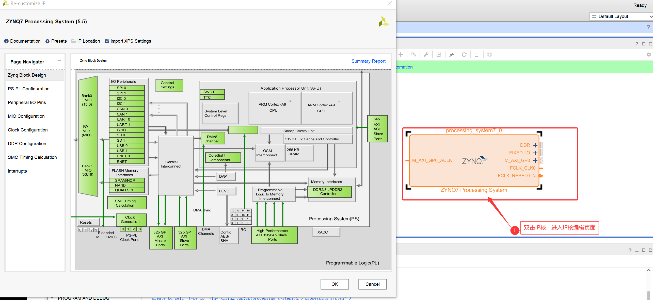The height and width of the screenshot is (300, 653).
Task: Click the SD 0 peripheral block
Action: pos(127,135)
